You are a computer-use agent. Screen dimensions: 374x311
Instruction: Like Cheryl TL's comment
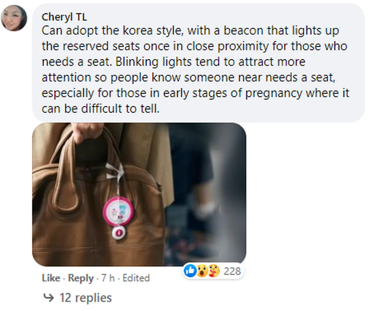click(51, 278)
